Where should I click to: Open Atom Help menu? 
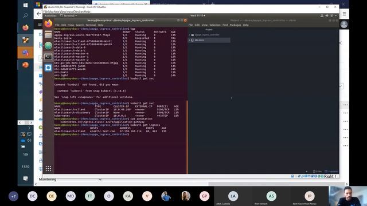point(245,25)
